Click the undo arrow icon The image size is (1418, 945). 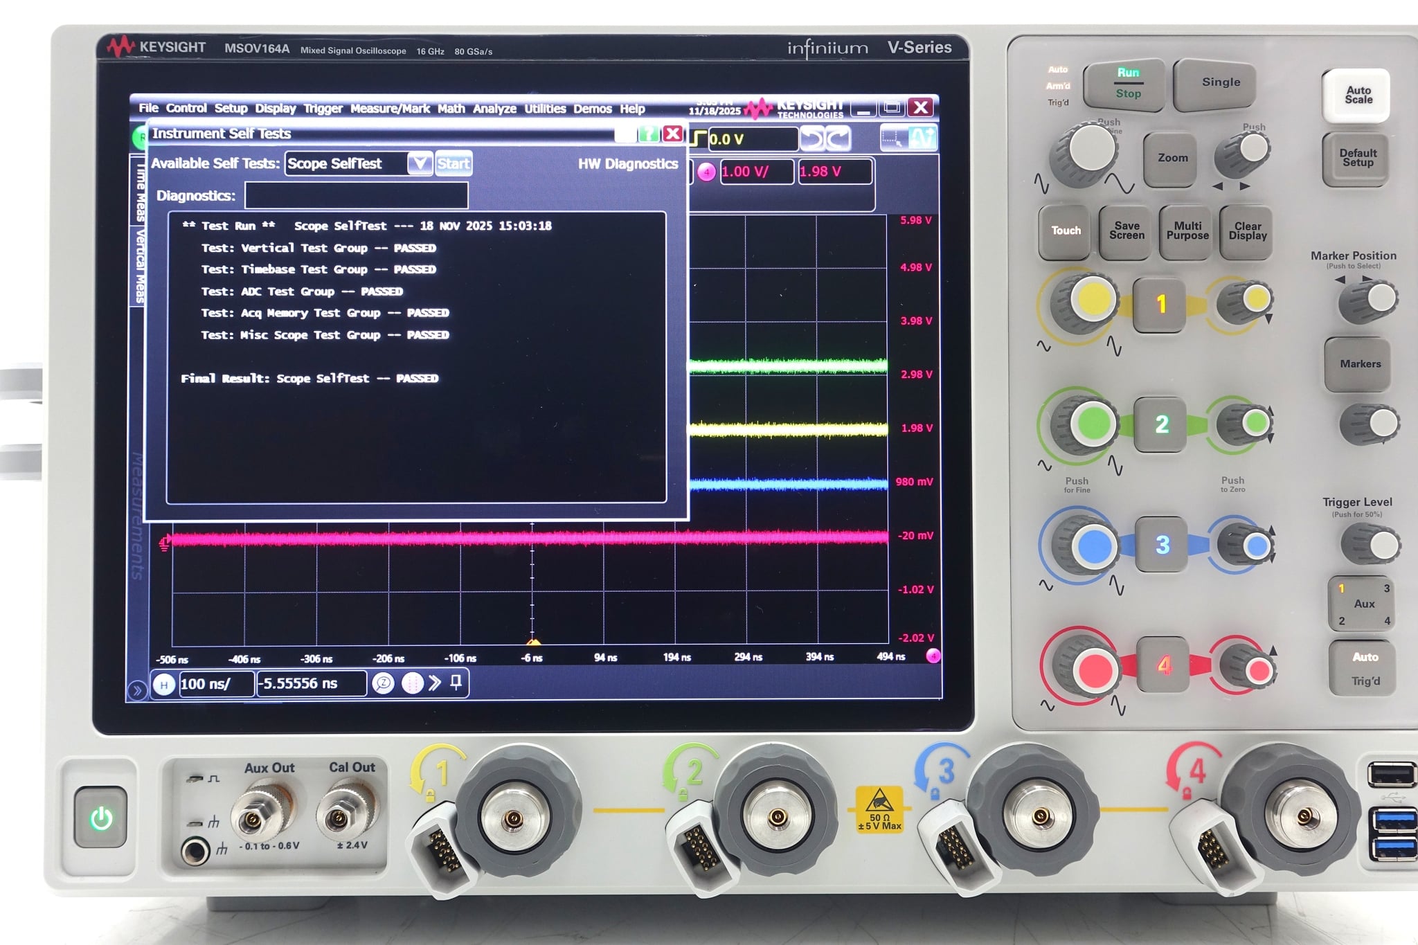(x=813, y=138)
